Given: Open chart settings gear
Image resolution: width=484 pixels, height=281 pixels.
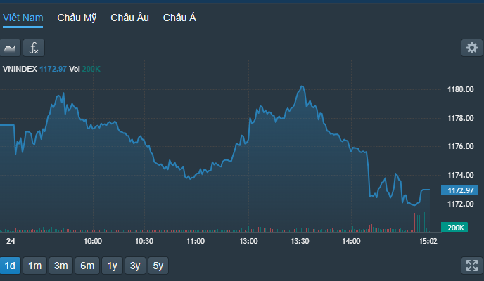Looking at the screenshot, I should (x=471, y=48).
